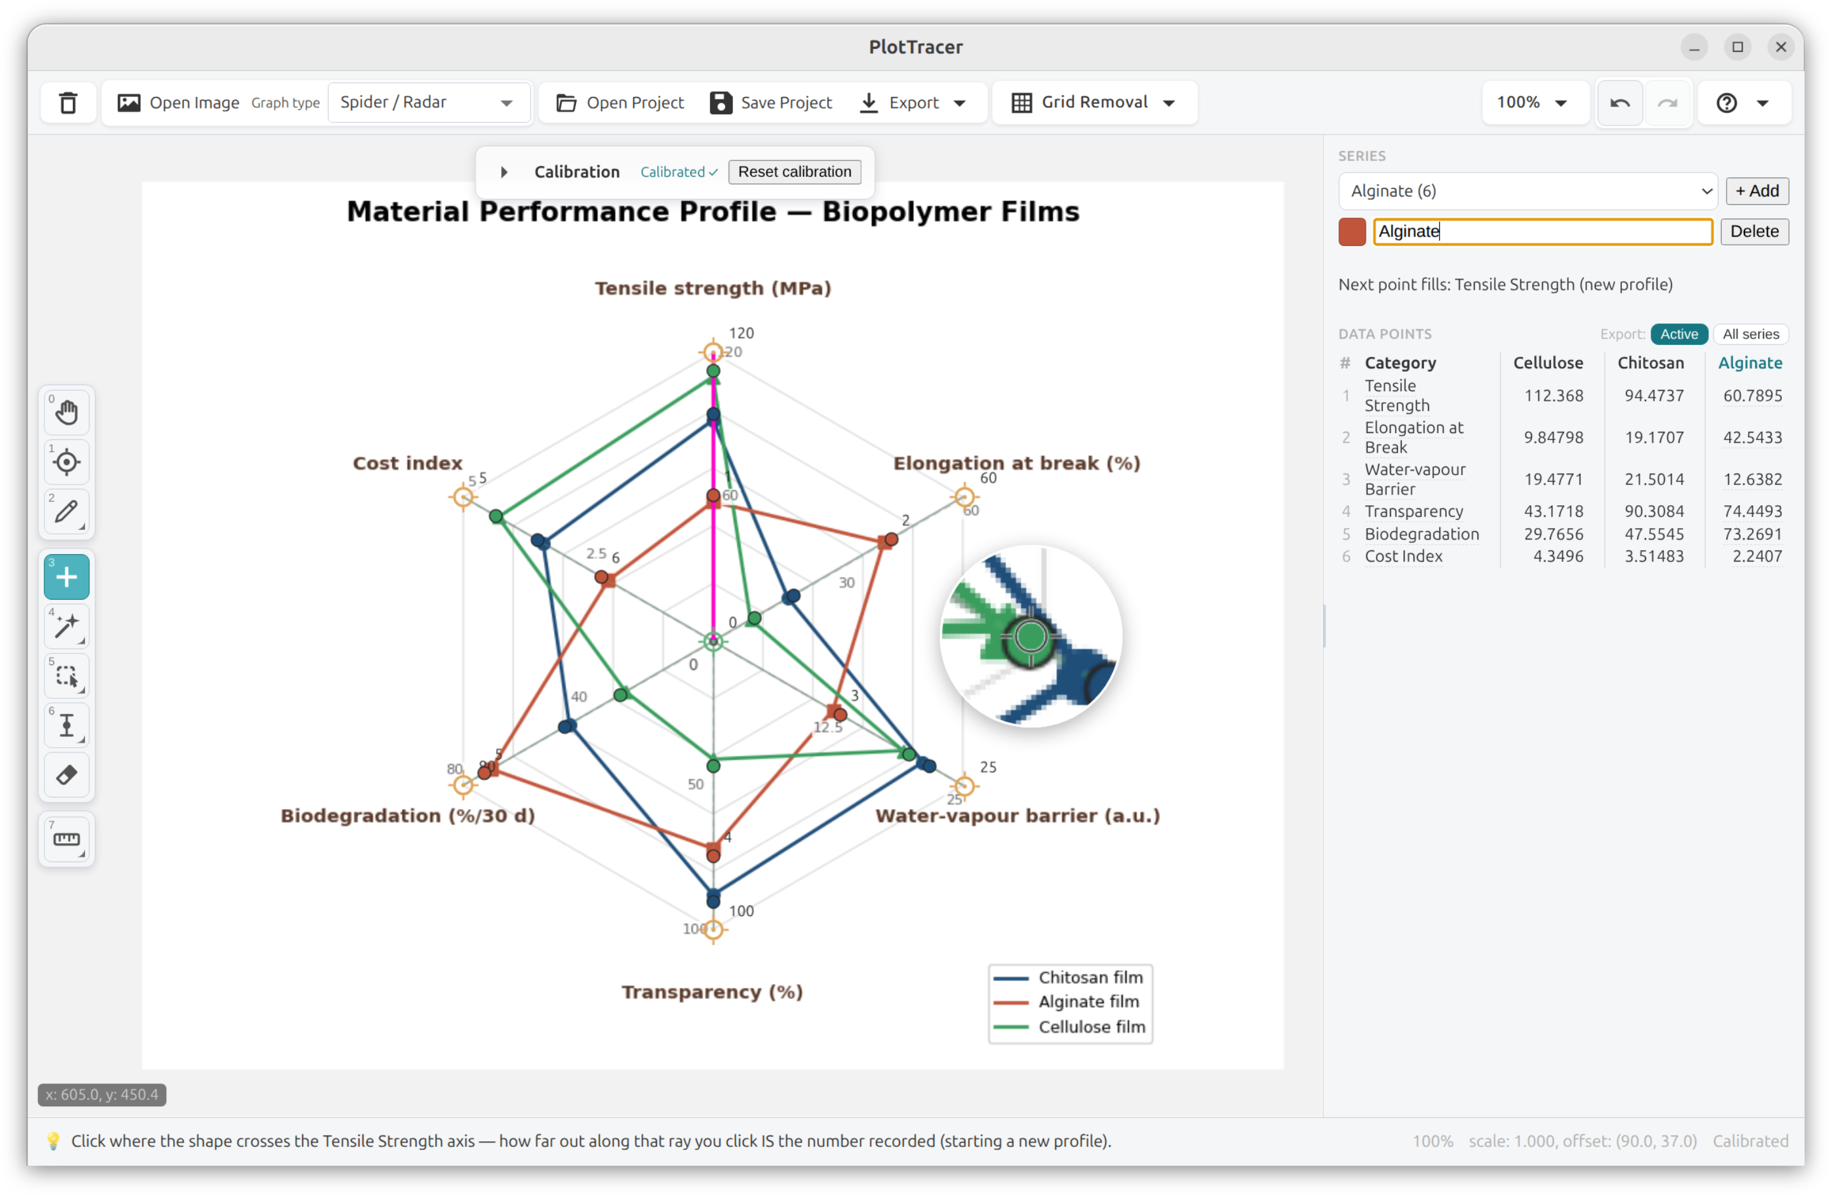
Task: Select the box selection tool
Action: [66, 676]
